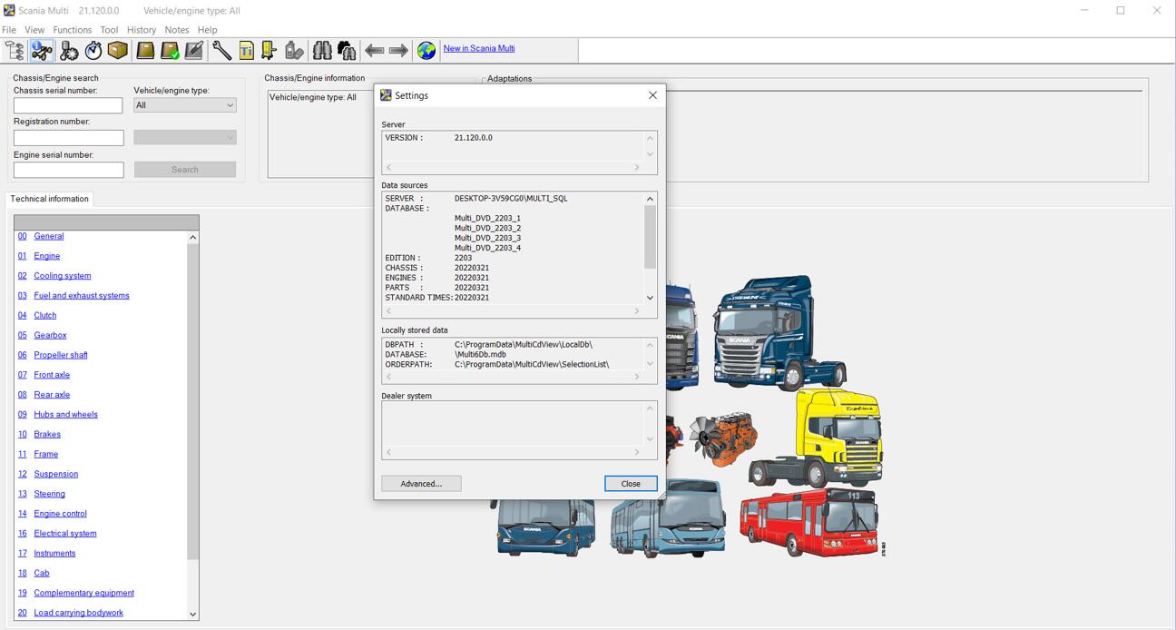Open the TI technical information document icon
This screenshot has height=630, width=1176.
[x=246, y=50]
